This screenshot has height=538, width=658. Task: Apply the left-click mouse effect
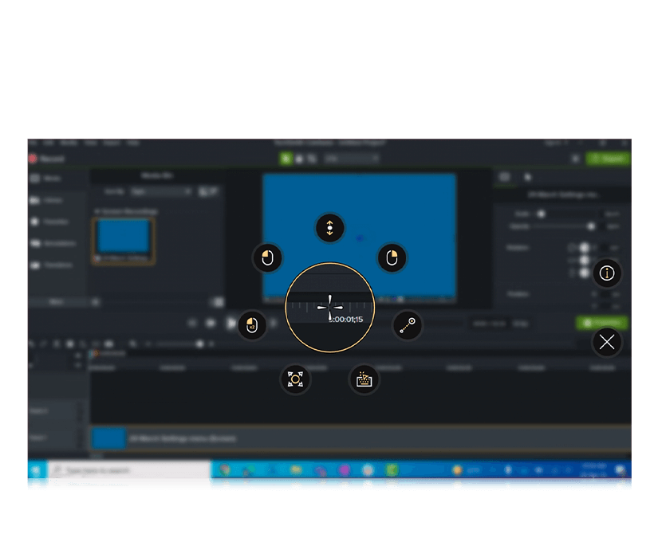268,257
